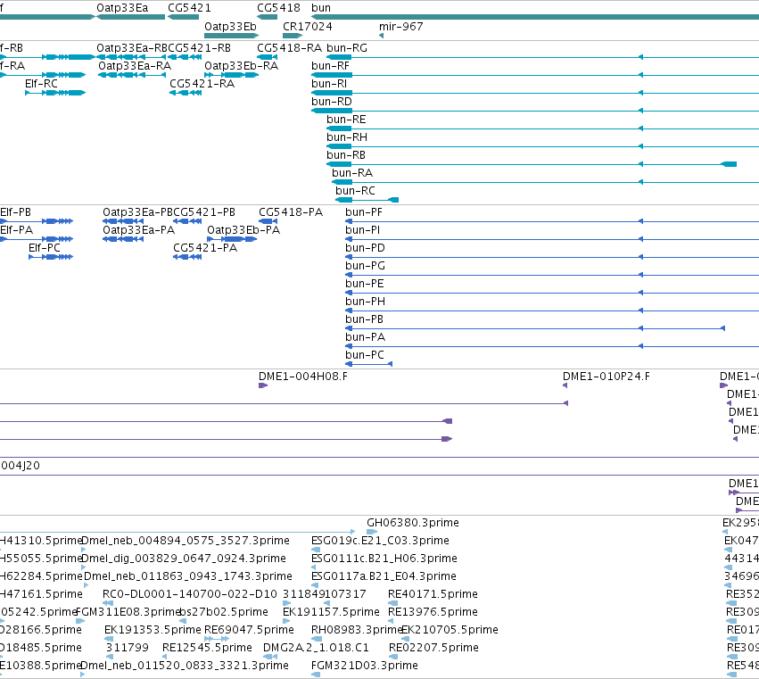Select EST RE13976.5prime
This screenshot has height=679, width=759.
tap(392, 621)
